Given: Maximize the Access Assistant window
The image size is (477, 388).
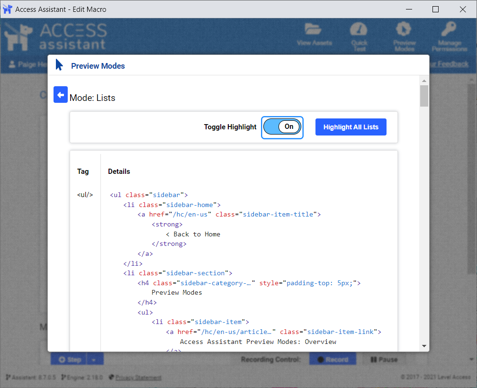Looking at the screenshot, I should tap(435, 9).
